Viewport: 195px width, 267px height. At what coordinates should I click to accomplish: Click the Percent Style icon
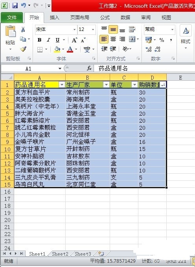pyautogui.click(x=162, y=40)
